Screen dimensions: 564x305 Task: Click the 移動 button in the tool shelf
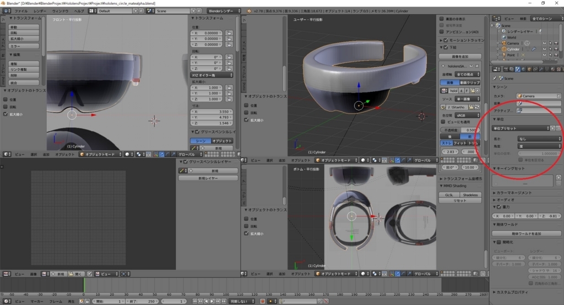pyautogui.click(x=24, y=27)
